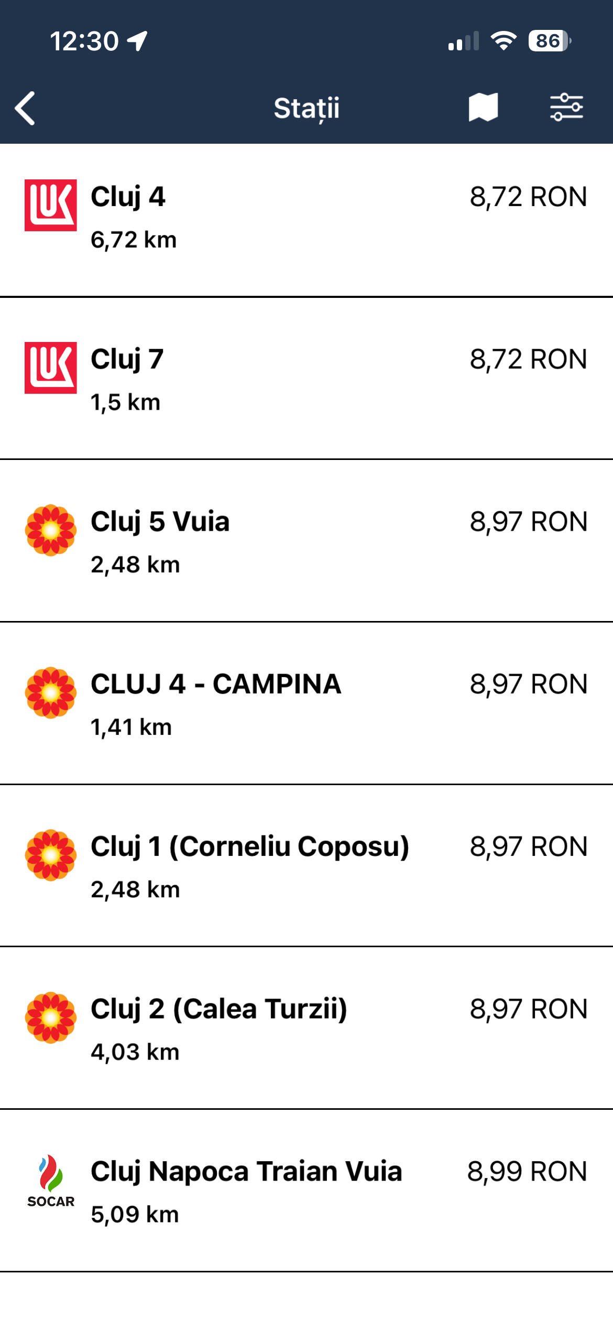Select the CLUJ 4 - CAMPINA station

point(216,684)
